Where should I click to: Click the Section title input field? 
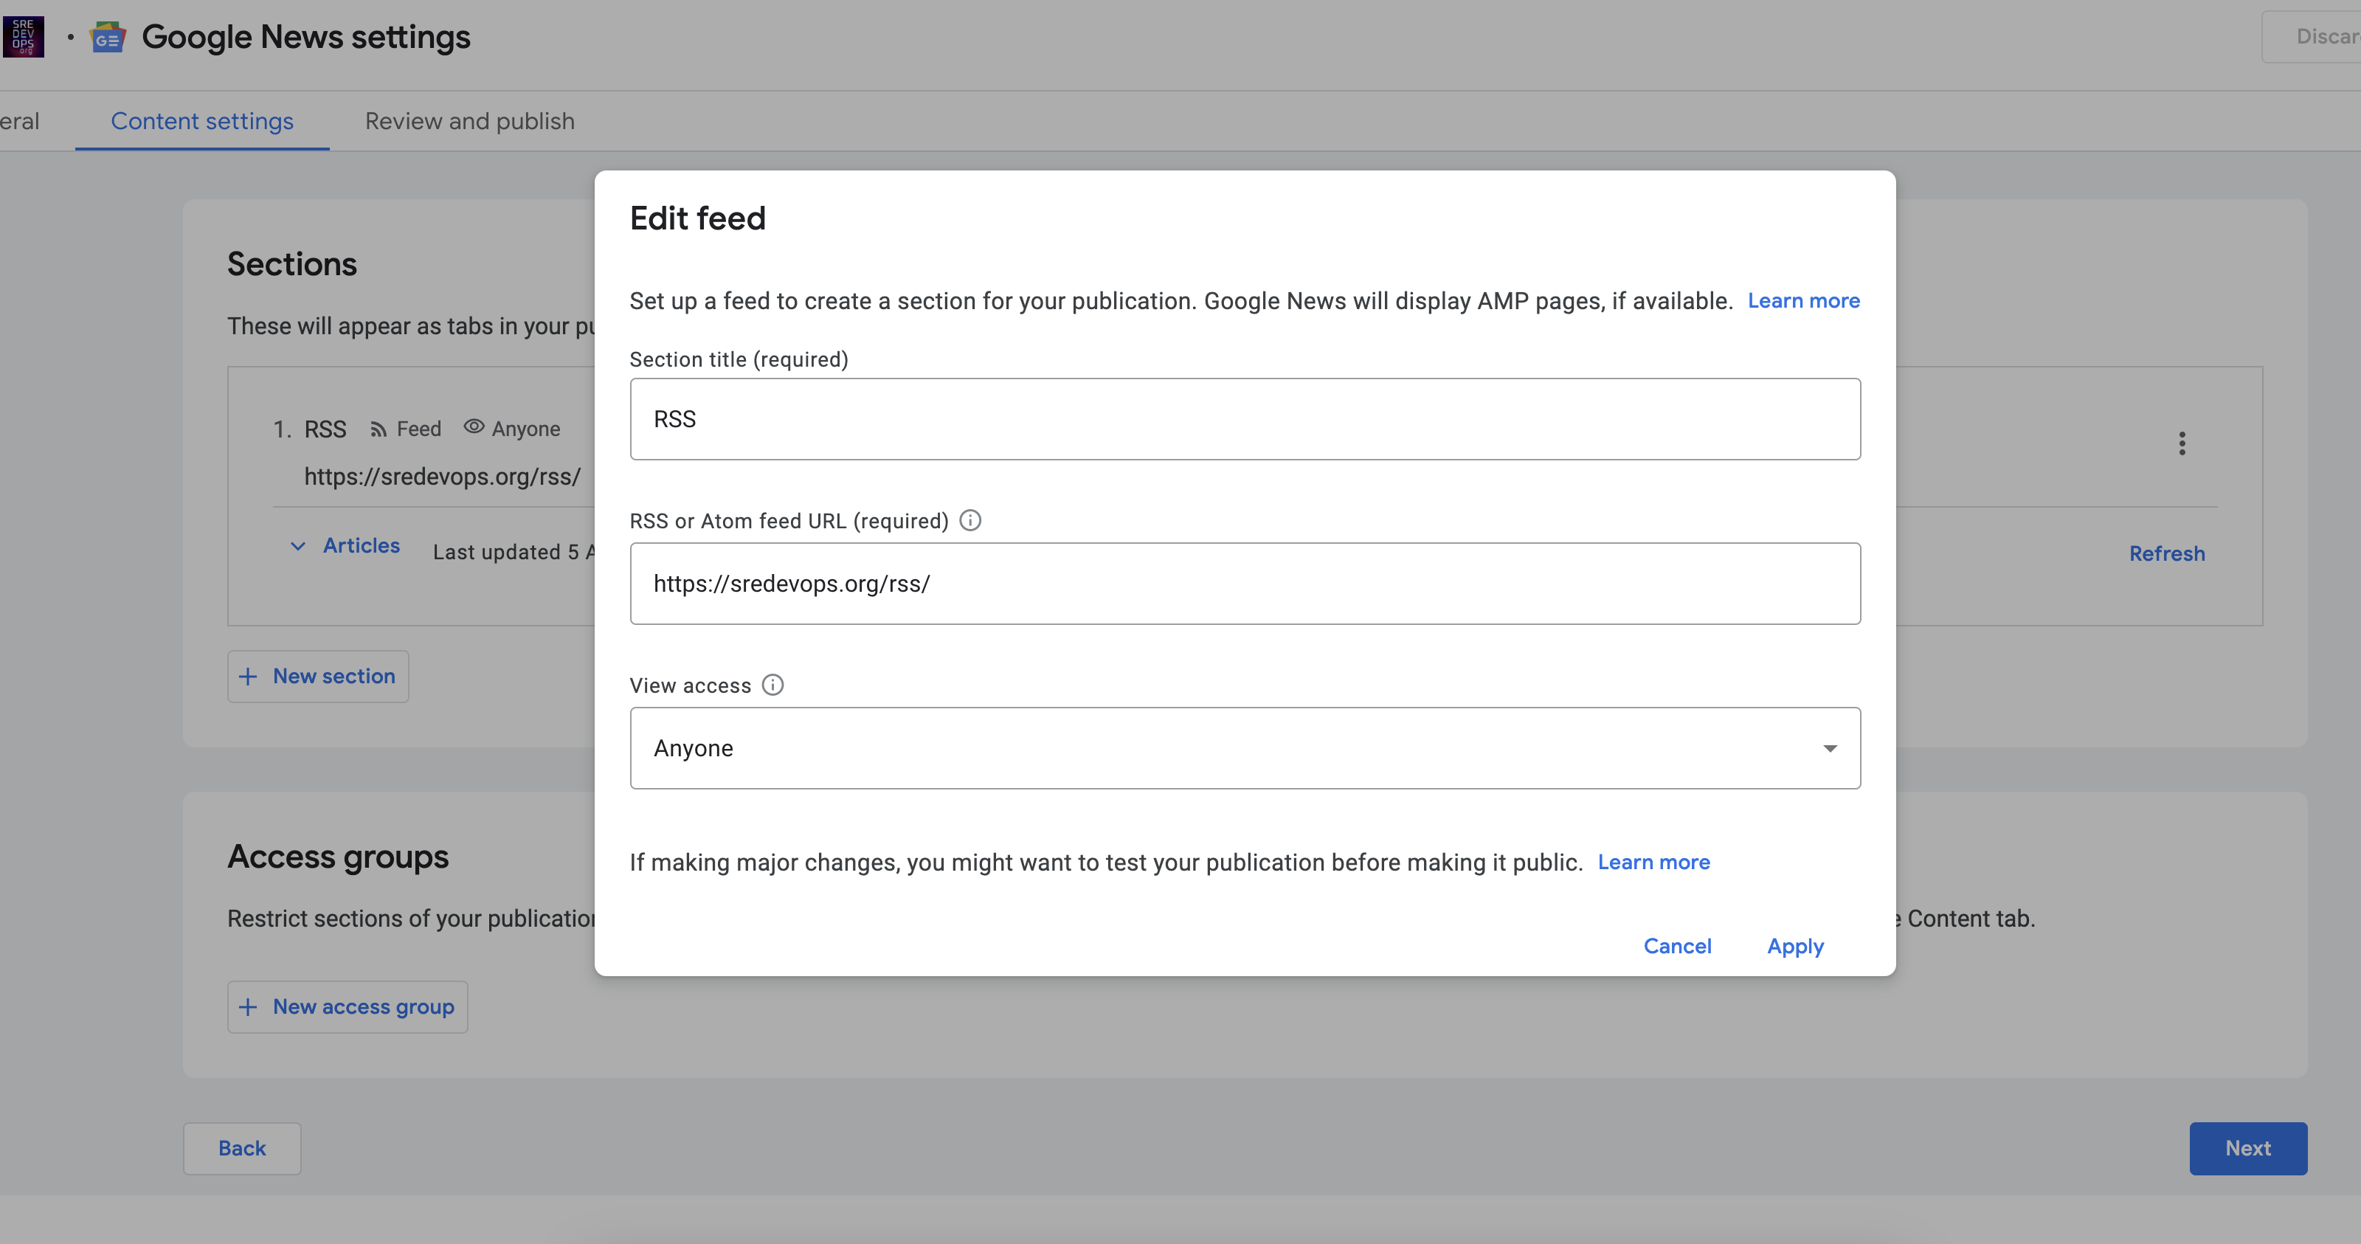coord(1244,419)
